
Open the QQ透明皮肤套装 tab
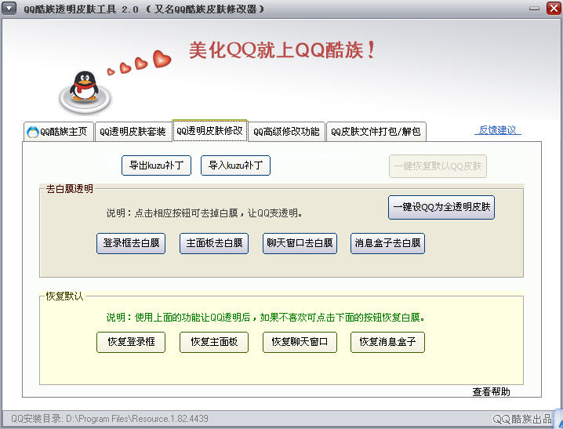click(133, 132)
